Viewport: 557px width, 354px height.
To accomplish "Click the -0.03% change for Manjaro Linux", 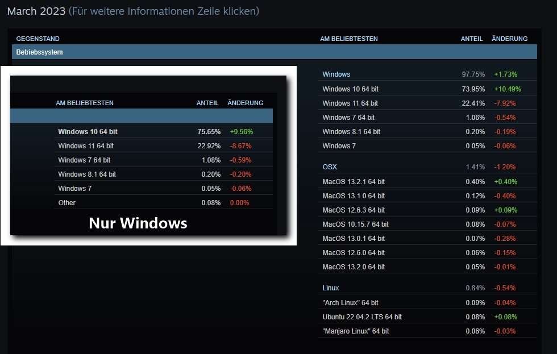I will coord(505,331).
